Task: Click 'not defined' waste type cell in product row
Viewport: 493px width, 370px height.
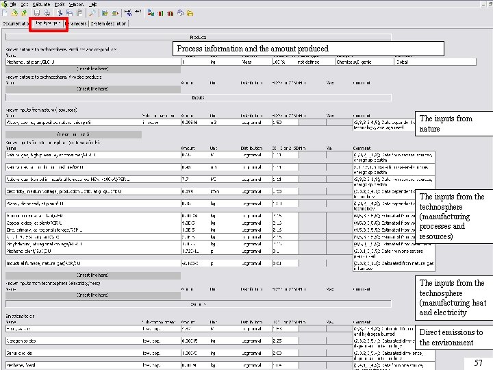Action: (315, 62)
